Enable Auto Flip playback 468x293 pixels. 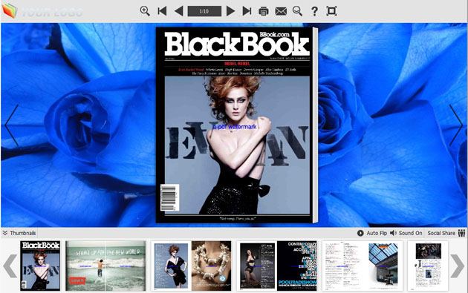(x=372, y=233)
